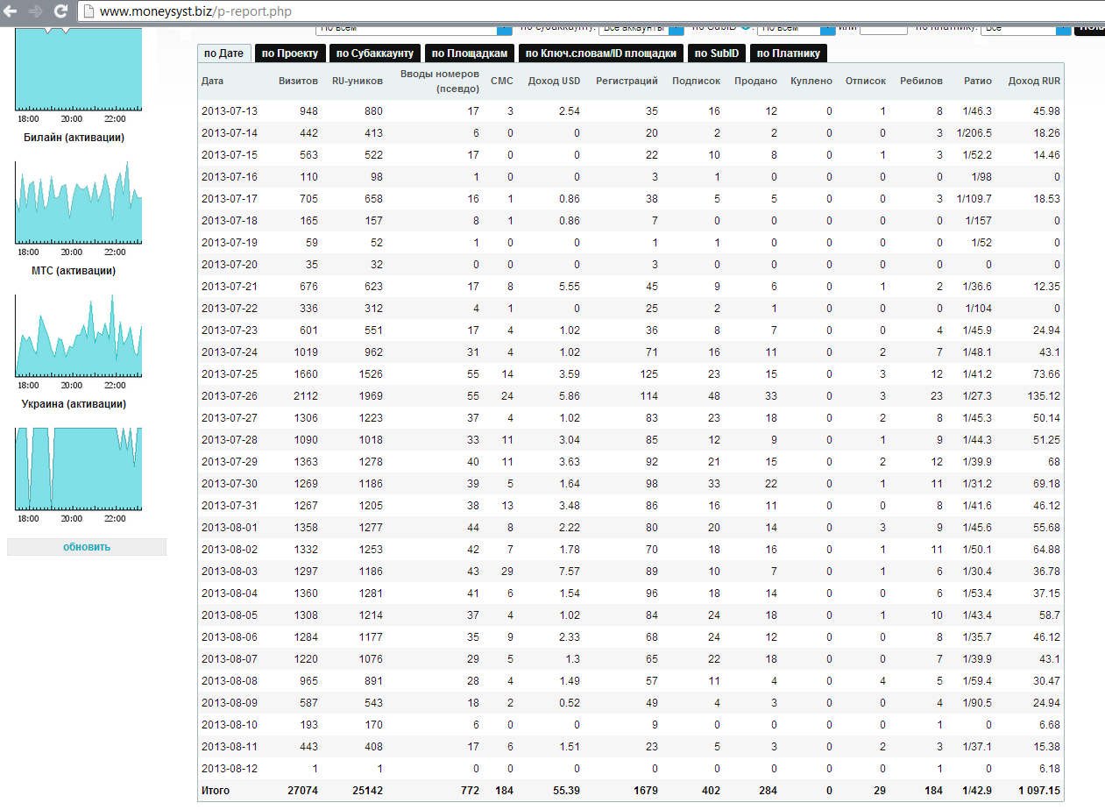This screenshot has width=1105, height=810.
Task: Open the «по Ключ.словам/ID площадки» tab
Action: coord(601,53)
